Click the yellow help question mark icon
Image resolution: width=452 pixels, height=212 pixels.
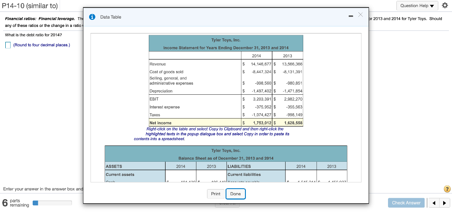tap(447, 189)
